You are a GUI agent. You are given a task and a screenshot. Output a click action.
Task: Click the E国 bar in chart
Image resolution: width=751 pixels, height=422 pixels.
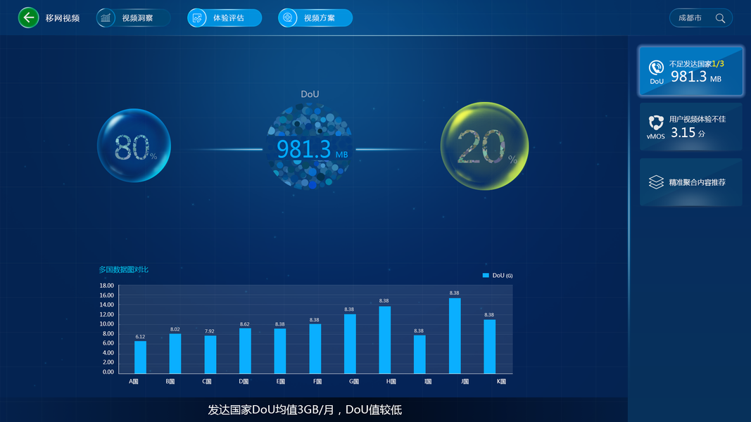point(280,351)
